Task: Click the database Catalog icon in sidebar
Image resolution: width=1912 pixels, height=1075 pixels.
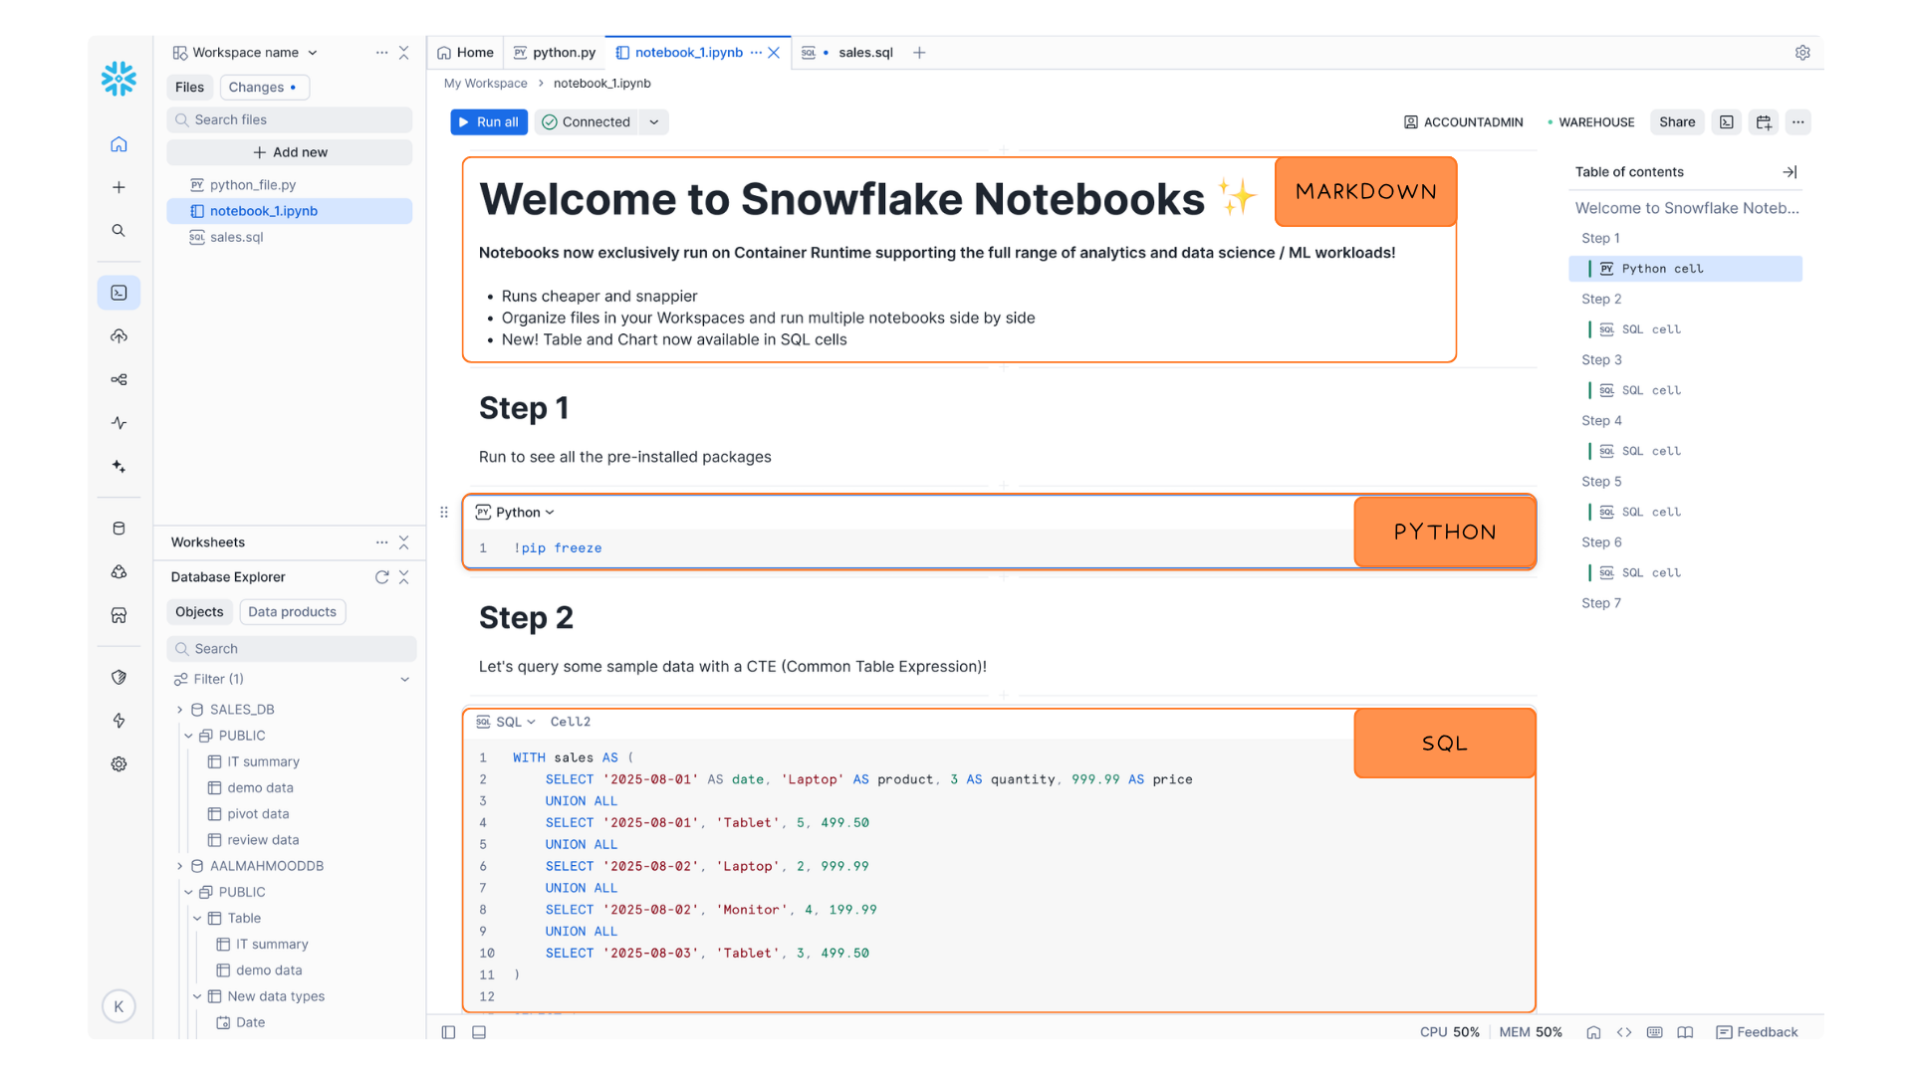Action: coord(119,529)
